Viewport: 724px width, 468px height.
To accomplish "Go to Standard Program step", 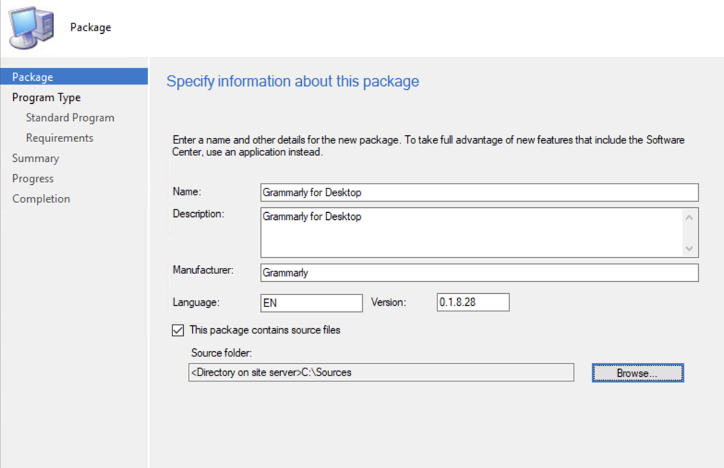I will point(70,118).
